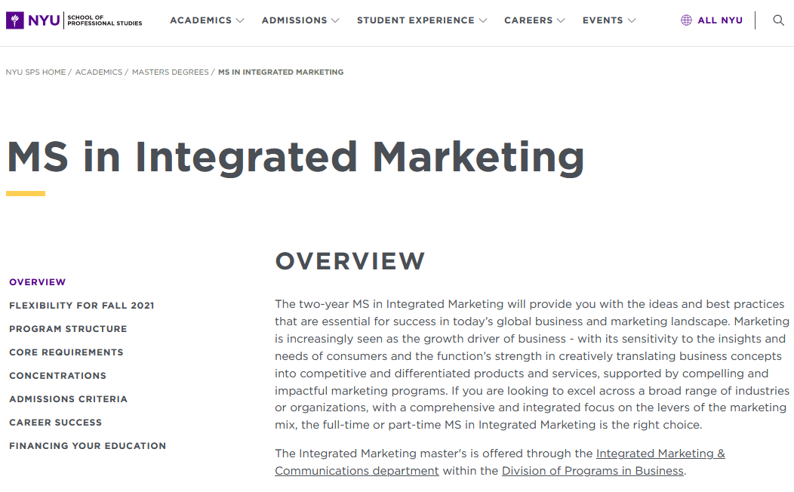The height and width of the screenshot is (492, 794).
Task: Select Program Structure in sidebar
Action: click(x=68, y=328)
